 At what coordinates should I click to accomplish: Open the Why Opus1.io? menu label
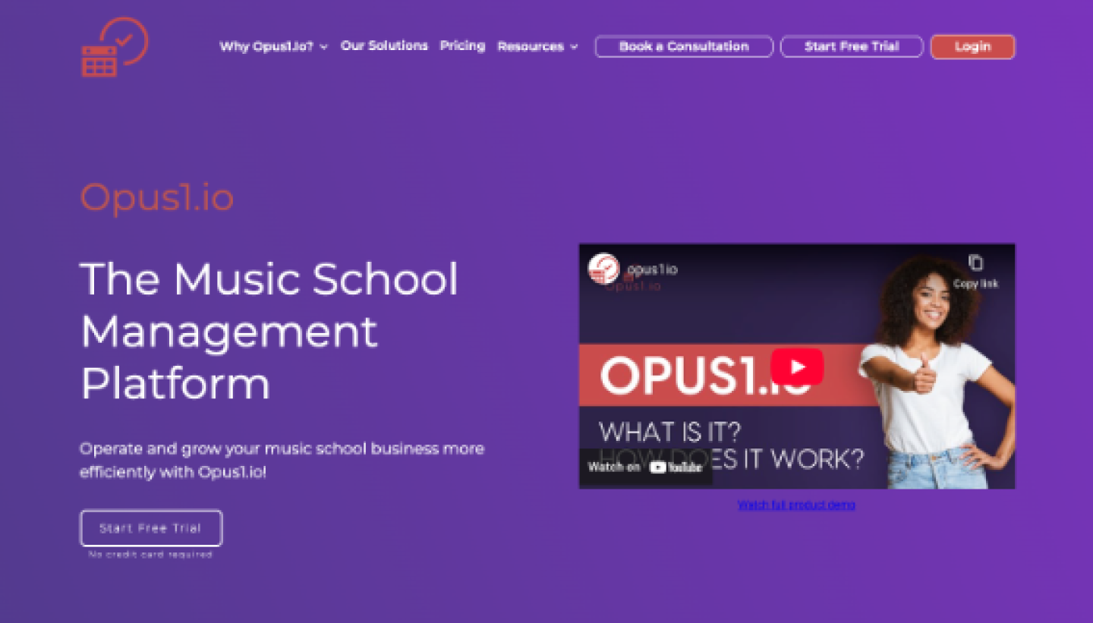point(266,46)
